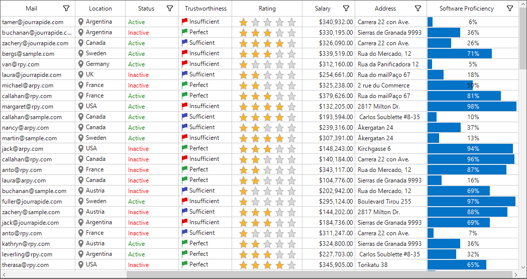Click green flag icon in michael@arpy.com row
The image size is (527, 279).
pos(184,85)
